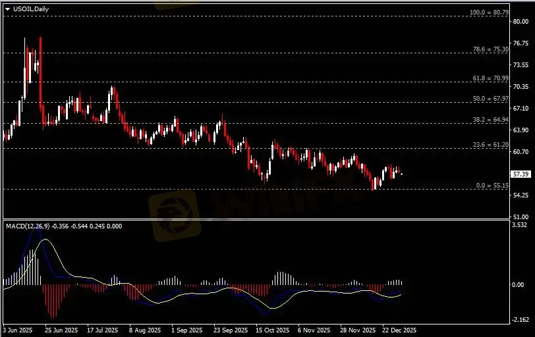
Task: Click the Fibonacci label 38.2 = 64.94
Action: coord(491,120)
